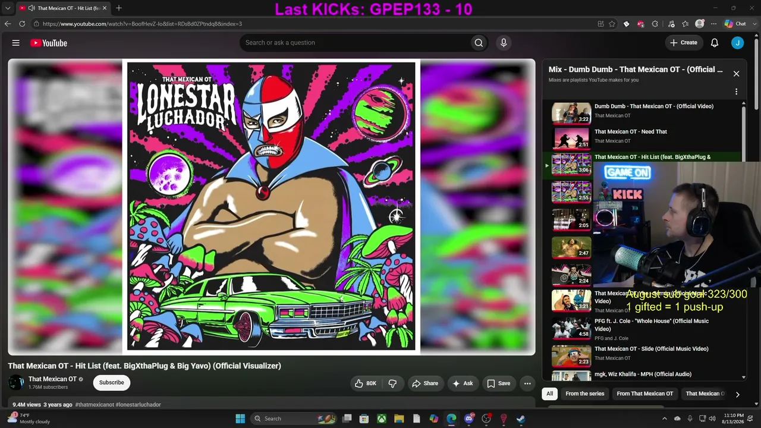Open That Mexican OT channel avatar
The width and height of the screenshot is (761, 428).
pyautogui.click(x=16, y=383)
